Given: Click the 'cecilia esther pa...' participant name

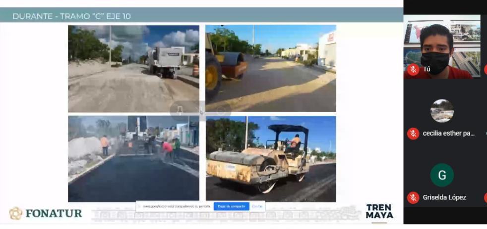Looking at the screenshot, I should point(448,134).
